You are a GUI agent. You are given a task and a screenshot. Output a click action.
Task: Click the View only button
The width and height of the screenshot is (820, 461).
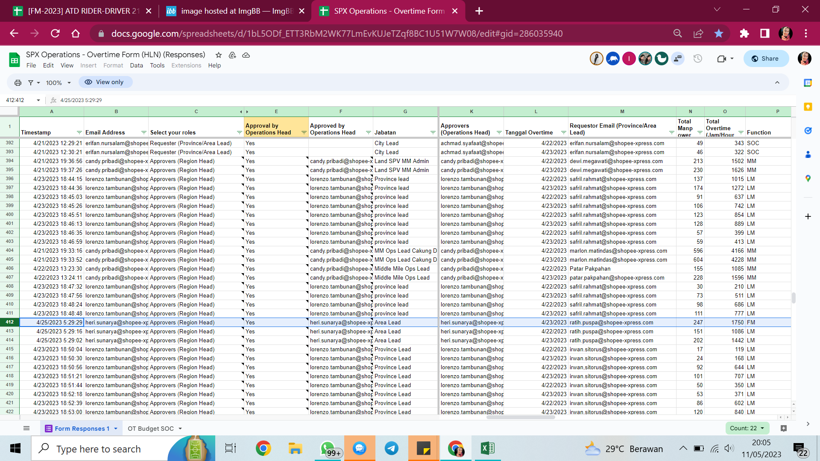coord(104,82)
